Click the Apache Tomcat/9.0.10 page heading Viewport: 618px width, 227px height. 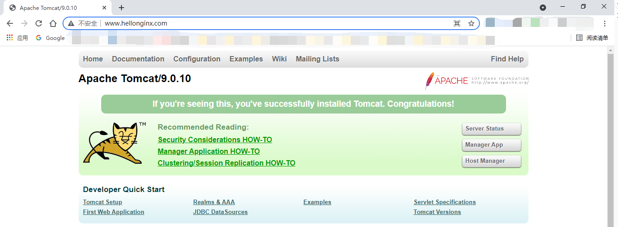[134, 79]
